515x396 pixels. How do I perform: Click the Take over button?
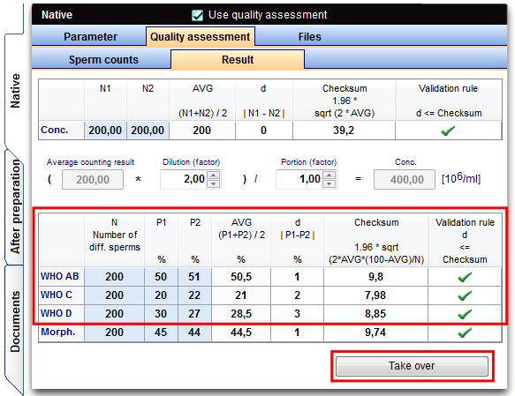412,366
